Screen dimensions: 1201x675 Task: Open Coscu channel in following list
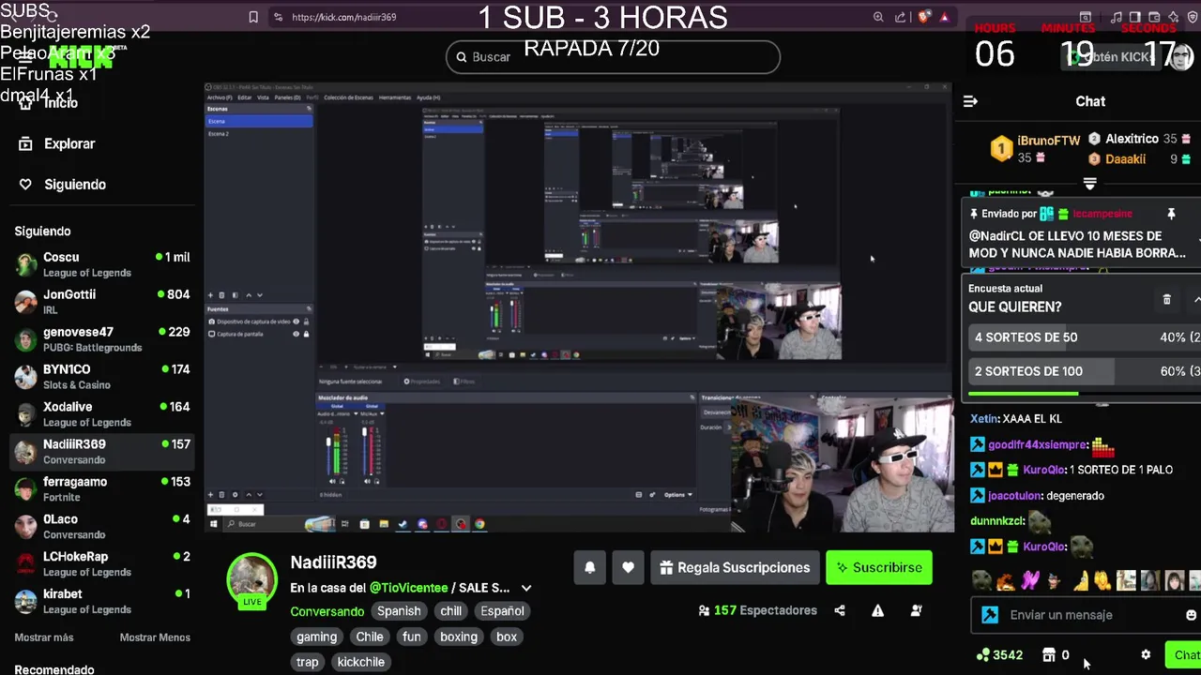pos(103,264)
